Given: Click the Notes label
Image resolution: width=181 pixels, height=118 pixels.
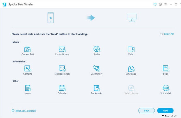Looking at the screenshot, I should point(28,93).
